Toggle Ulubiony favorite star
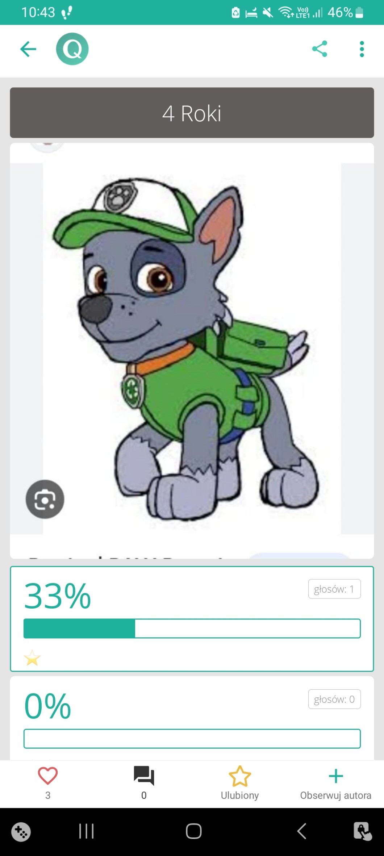Viewport: 384px width, 856px height. point(240,783)
